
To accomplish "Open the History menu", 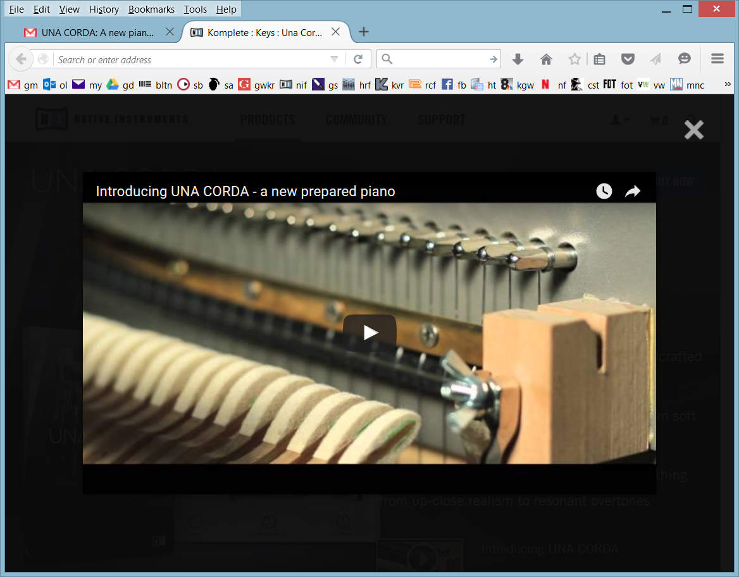I will 104,9.
